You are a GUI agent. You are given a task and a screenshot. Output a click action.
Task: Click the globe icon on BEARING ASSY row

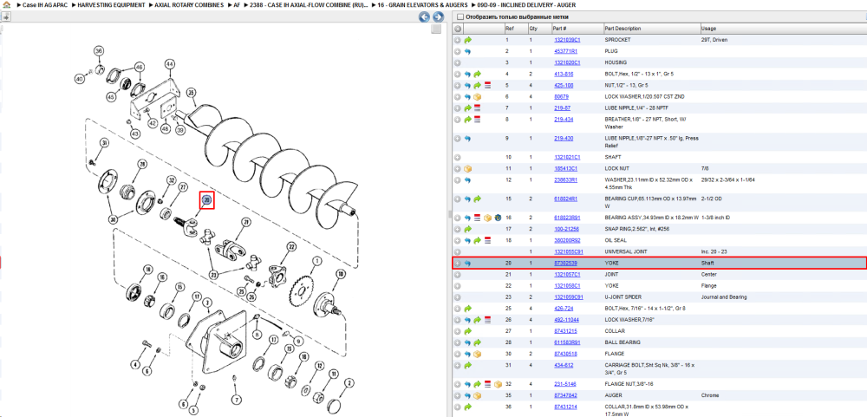(498, 218)
